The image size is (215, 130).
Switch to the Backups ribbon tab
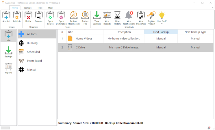27,8
